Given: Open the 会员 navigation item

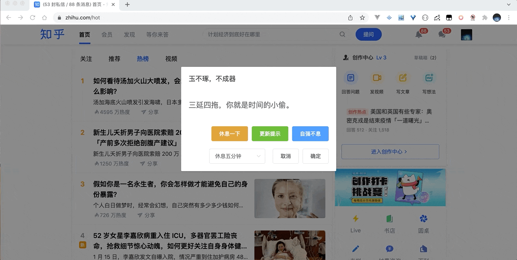Looking at the screenshot, I should coord(107,34).
